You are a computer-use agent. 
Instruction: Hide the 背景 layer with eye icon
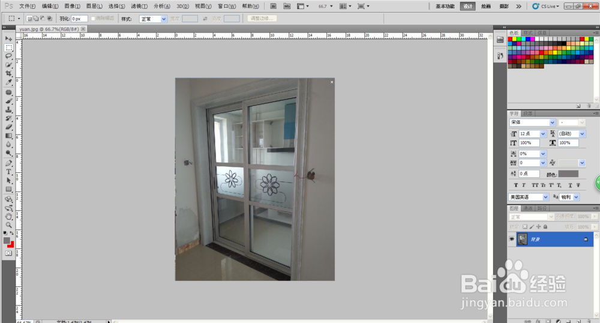pos(512,239)
